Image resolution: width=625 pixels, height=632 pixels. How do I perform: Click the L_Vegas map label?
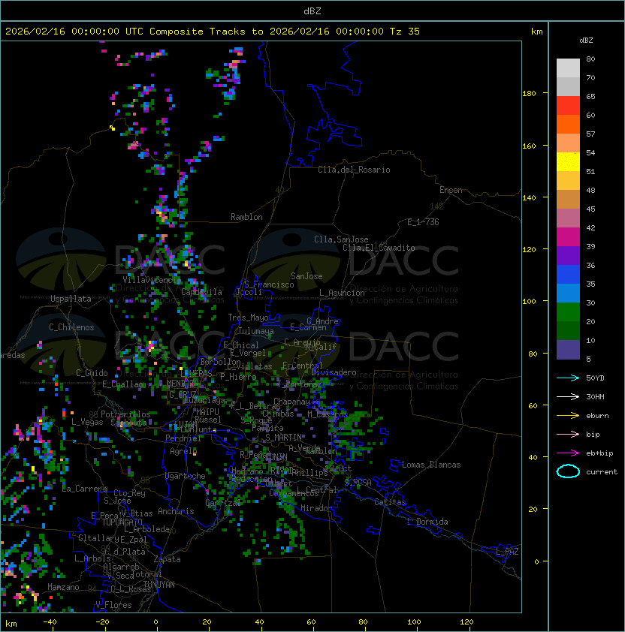(x=87, y=422)
